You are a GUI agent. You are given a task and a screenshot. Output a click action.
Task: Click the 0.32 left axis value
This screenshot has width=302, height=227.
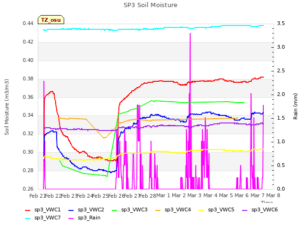(28, 134)
